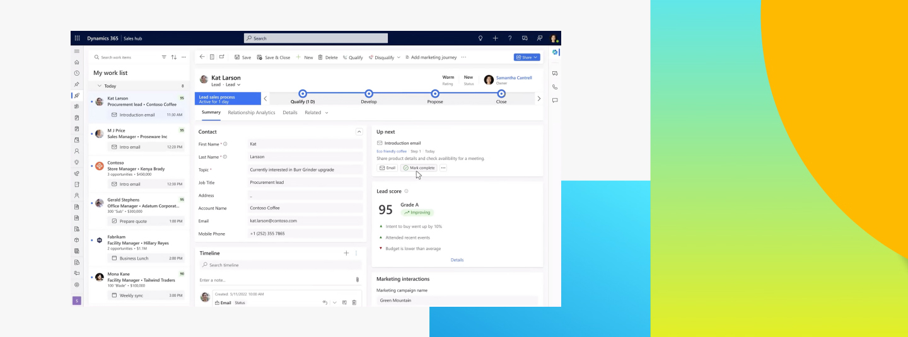Open the Disqualify dropdown arrow
The image size is (908, 337).
399,57
